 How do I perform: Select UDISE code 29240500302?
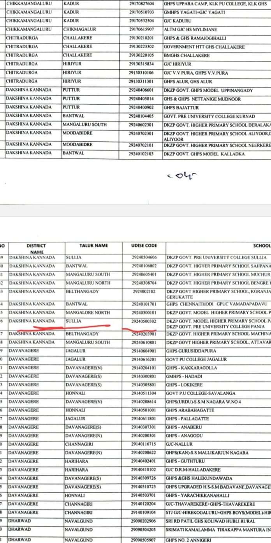coord(144,321)
